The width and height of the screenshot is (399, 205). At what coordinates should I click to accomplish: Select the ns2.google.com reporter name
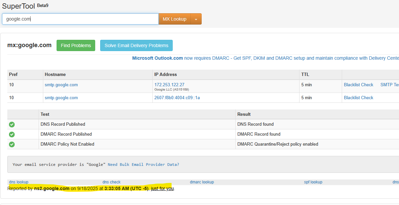52,188
